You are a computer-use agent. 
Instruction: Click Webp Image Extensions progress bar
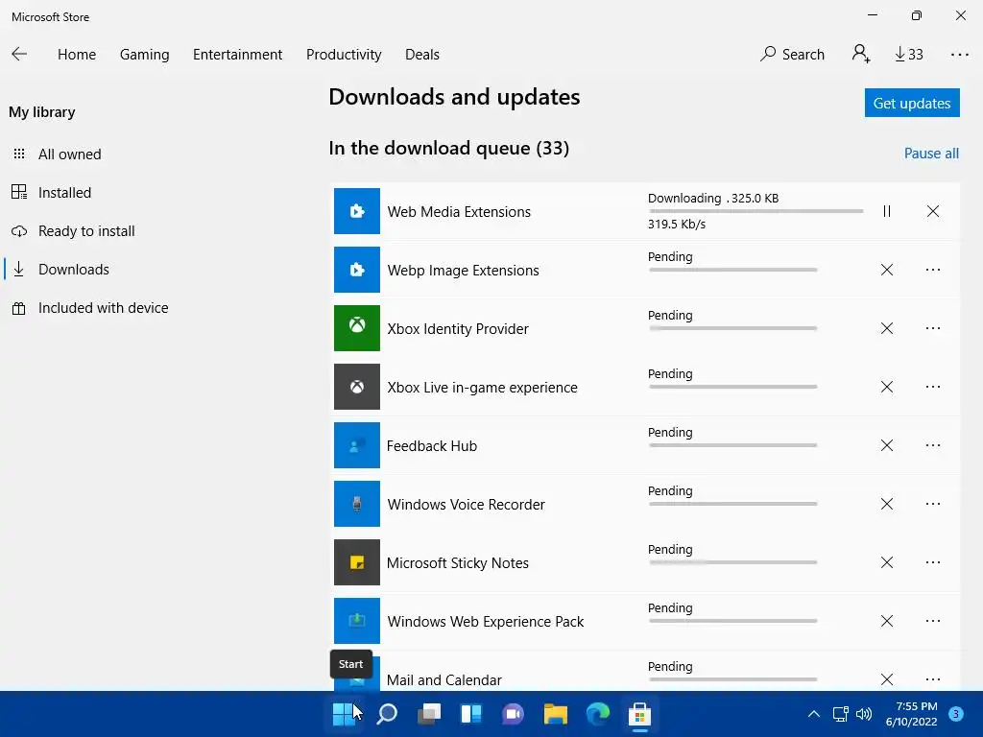coord(732,270)
